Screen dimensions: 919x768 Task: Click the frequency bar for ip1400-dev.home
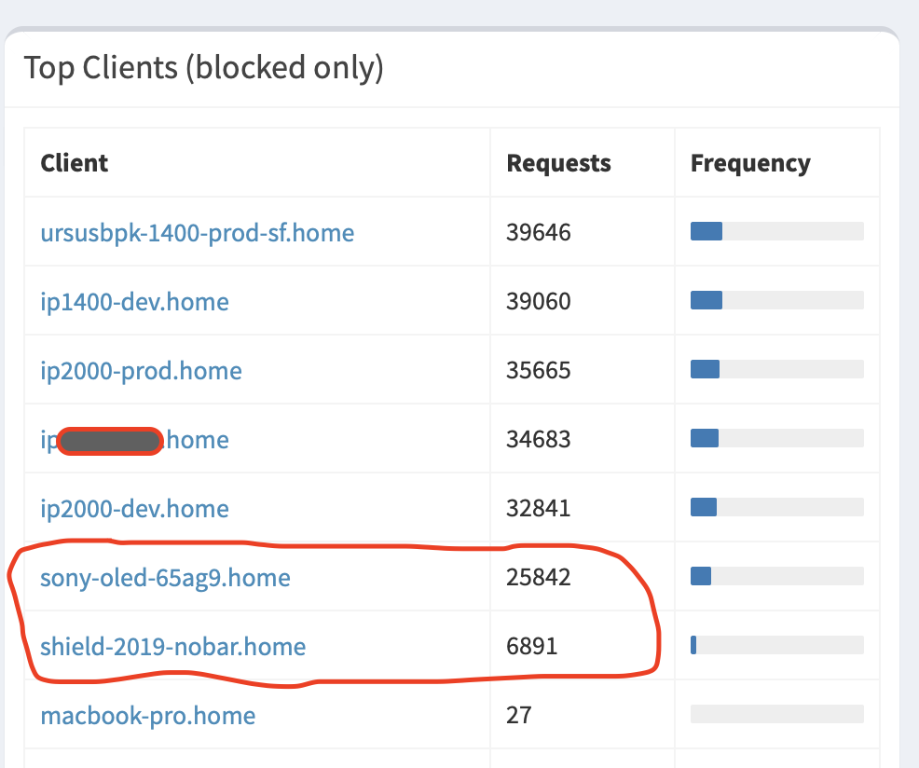coord(776,300)
